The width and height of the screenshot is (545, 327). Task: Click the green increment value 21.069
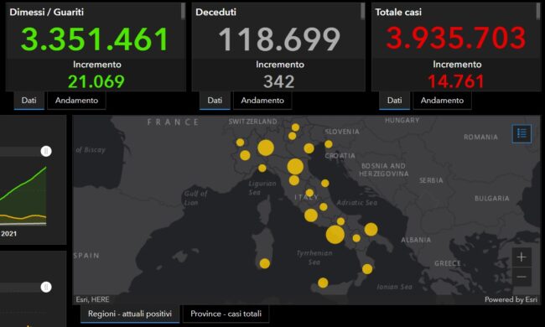click(96, 81)
